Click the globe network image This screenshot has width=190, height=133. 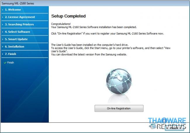point(119,81)
